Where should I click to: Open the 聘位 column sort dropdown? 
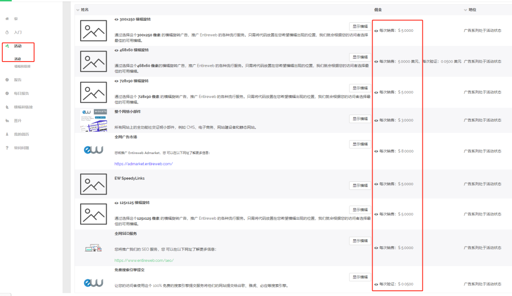tap(465, 9)
